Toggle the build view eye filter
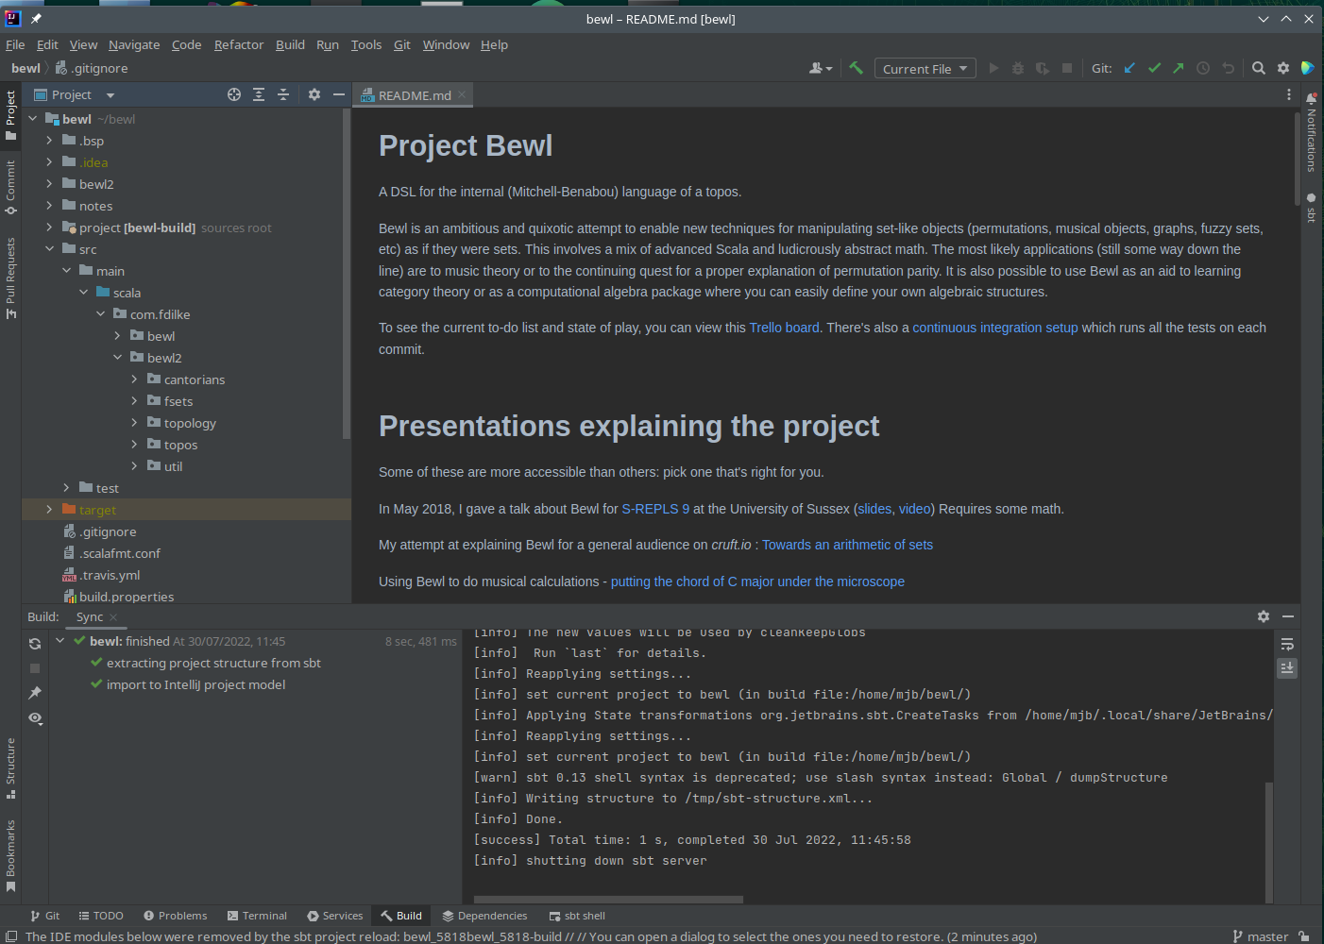Image resolution: width=1324 pixels, height=944 pixels. pyautogui.click(x=35, y=718)
